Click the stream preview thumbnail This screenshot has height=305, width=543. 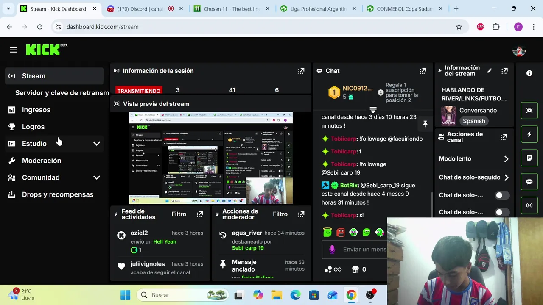pyautogui.click(x=211, y=158)
